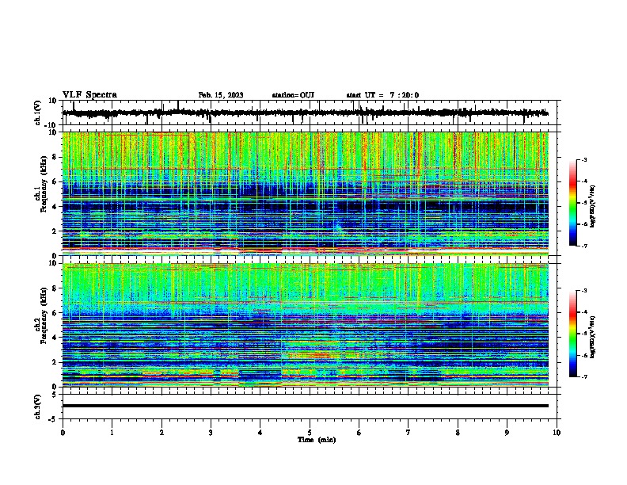Select the "Feb. 15, 2023" date label
627x485 pixels.
221,95
